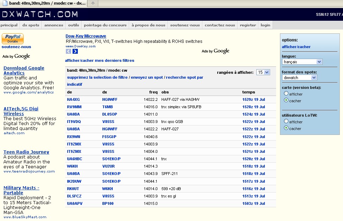Open the 'register' menu item
Screen dimensions: 343x221
248,25
